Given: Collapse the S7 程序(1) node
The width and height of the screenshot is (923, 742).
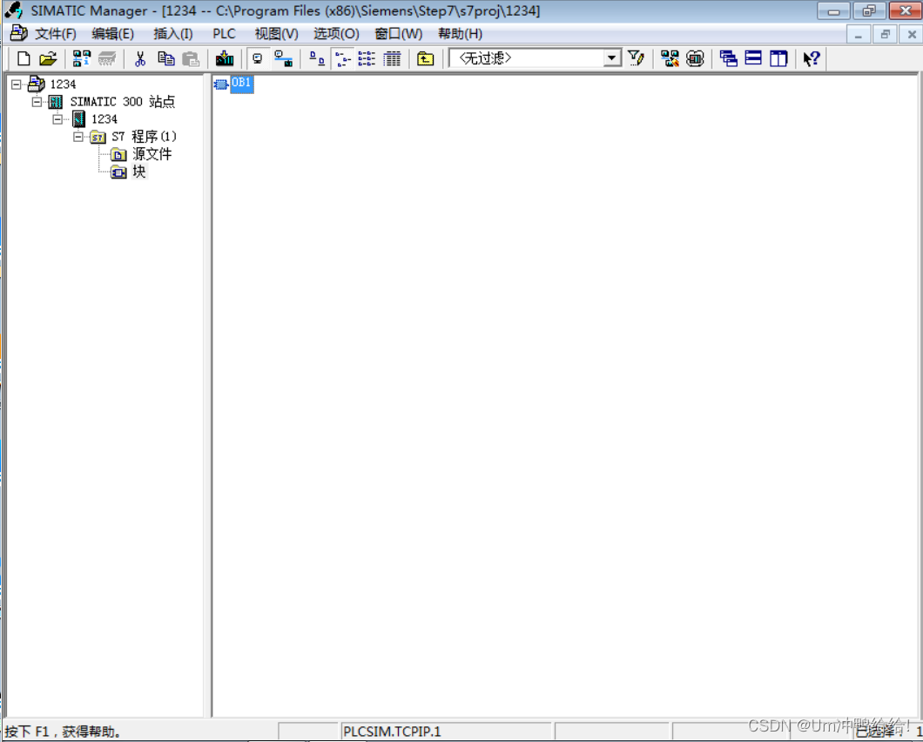Looking at the screenshot, I should tap(78, 137).
